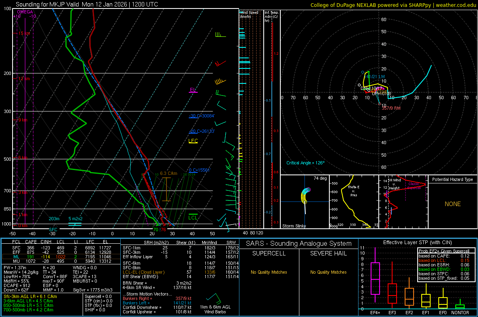Click No Quality Matches under SEVERE HAIL
This screenshot has width=478, height=317.
pos(328,272)
